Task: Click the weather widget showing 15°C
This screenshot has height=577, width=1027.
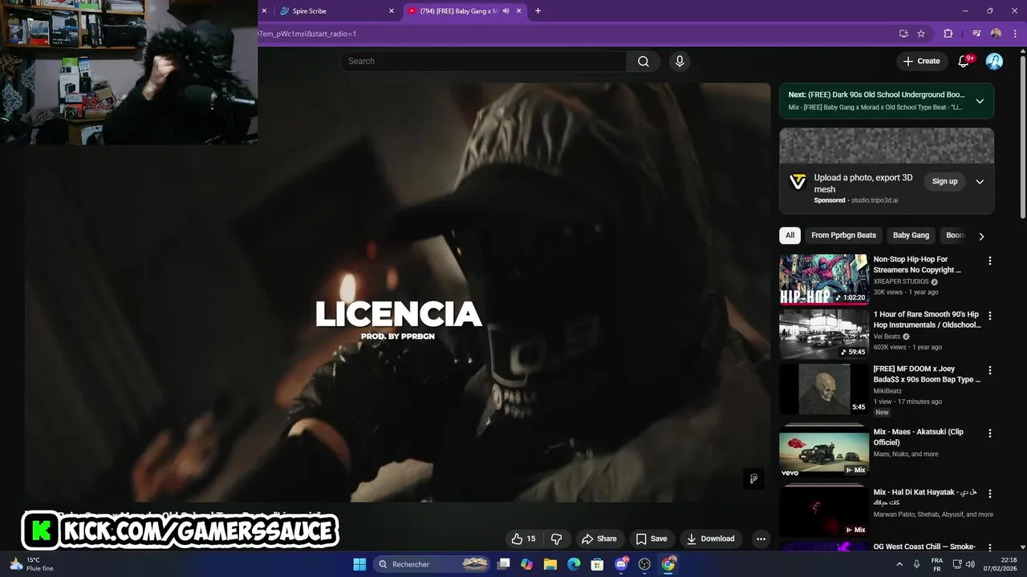Action: [32, 564]
